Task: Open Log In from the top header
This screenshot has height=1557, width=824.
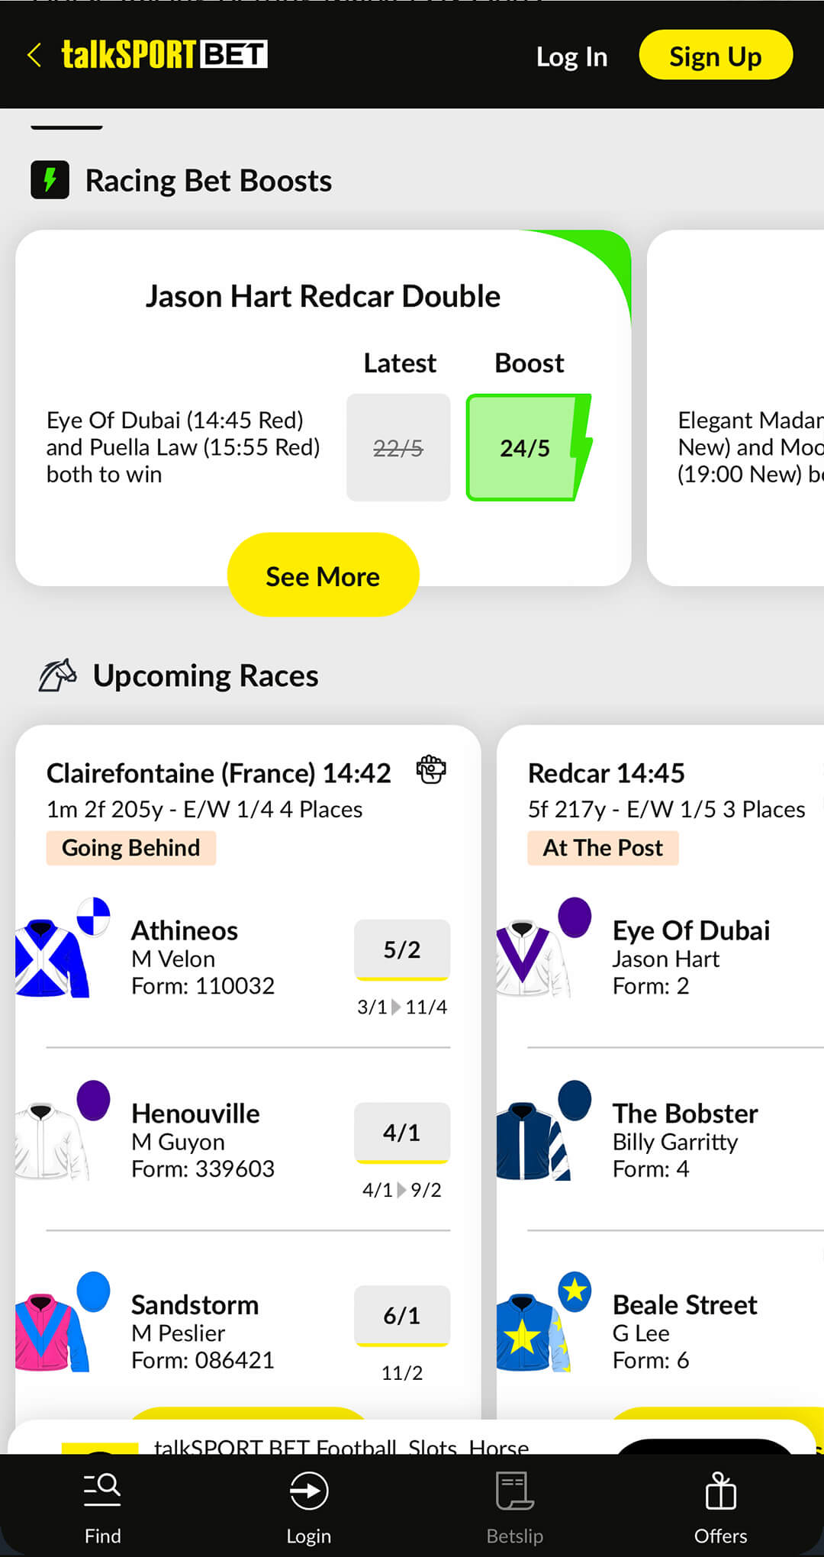Action: pyautogui.click(x=571, y=56)
